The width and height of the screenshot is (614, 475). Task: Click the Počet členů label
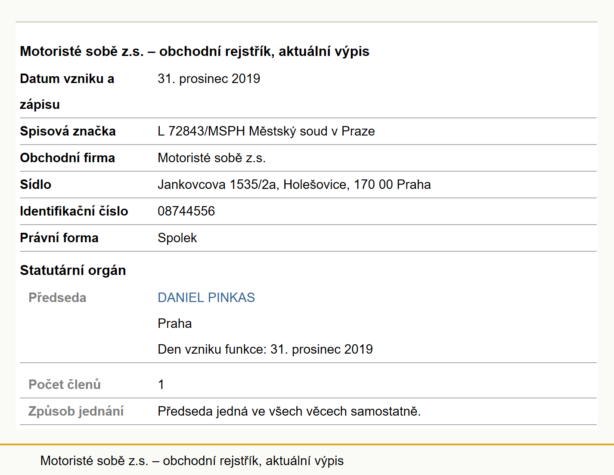[65, 384]
